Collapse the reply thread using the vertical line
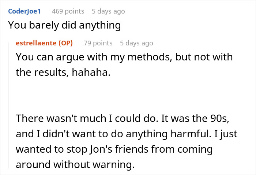This screenshot has width=256, height=175. (x=8, y=105)
